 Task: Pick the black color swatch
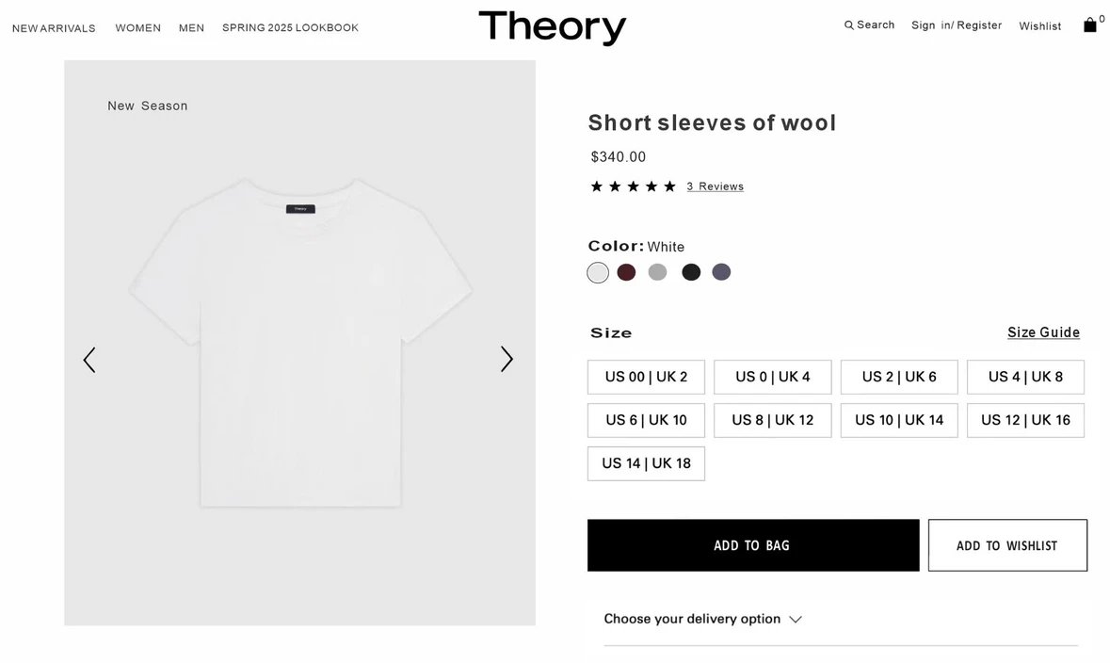691,272
